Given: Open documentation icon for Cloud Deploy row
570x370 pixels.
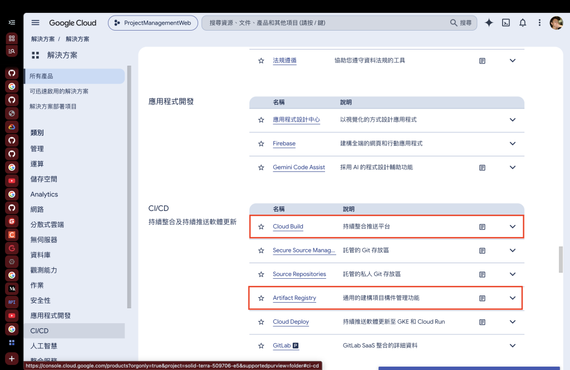Looking at the screenshot, I should pyautogui.click(x=482, y=322).
